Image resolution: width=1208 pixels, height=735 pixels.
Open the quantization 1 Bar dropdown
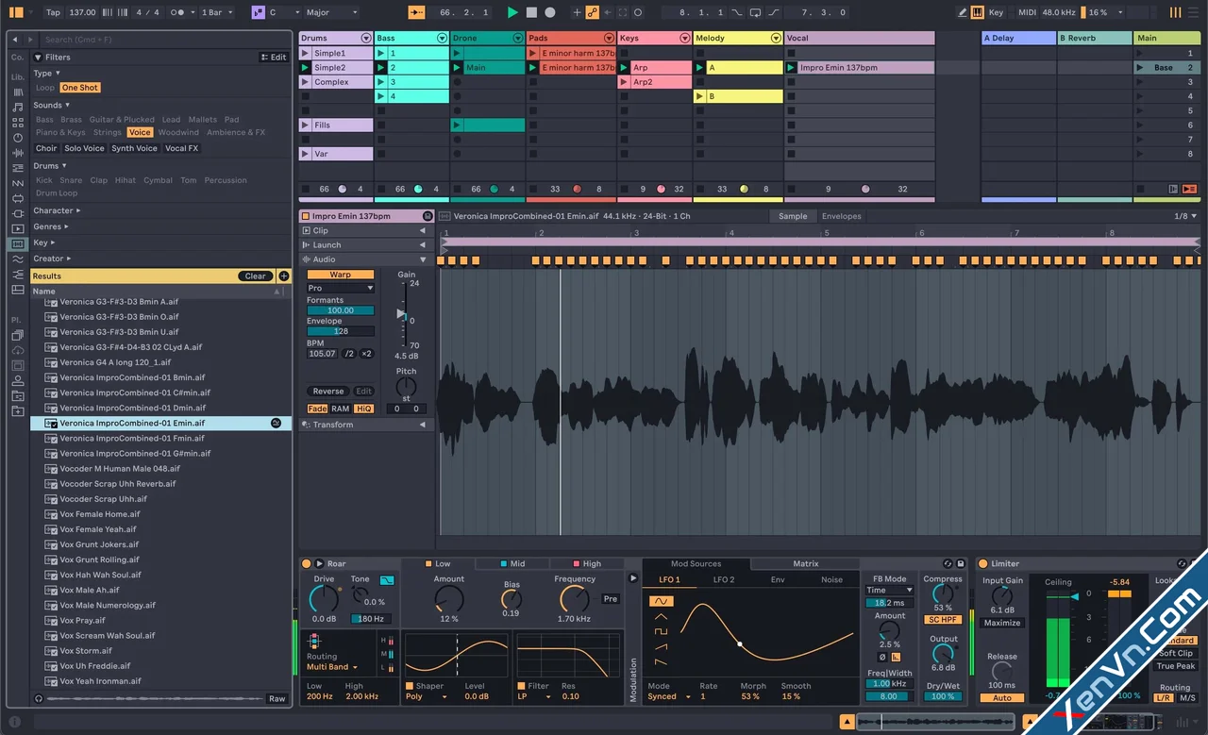(217, 12)
